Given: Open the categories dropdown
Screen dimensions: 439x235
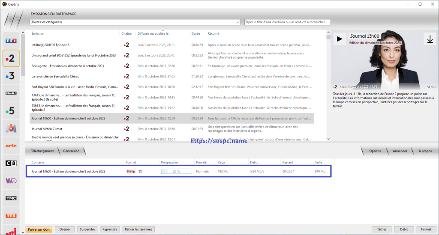Looking at the screenshot, I should (x=135, y=22).
